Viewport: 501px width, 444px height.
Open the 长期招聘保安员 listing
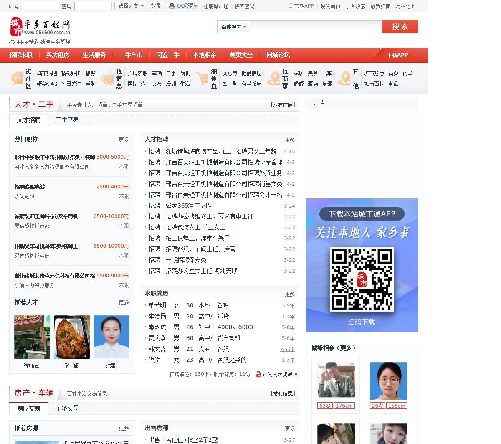(186, 260)
